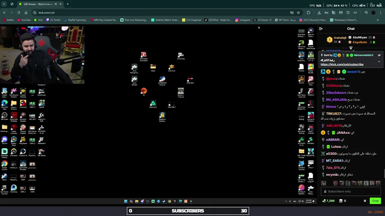Open the EA app desktop icon
Screen dimensions: 385x216
click(x=144, y=91)
